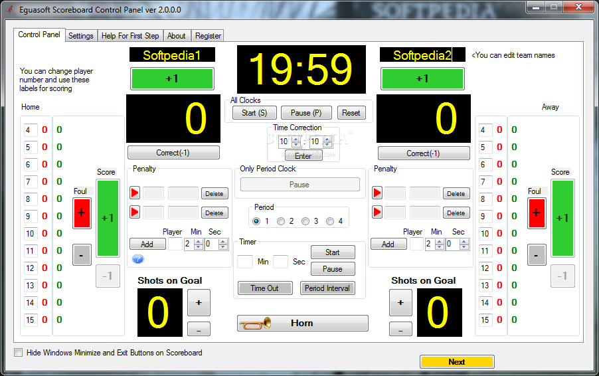Click the Timer Min input box
599x376 pixels.
(245, 262)
